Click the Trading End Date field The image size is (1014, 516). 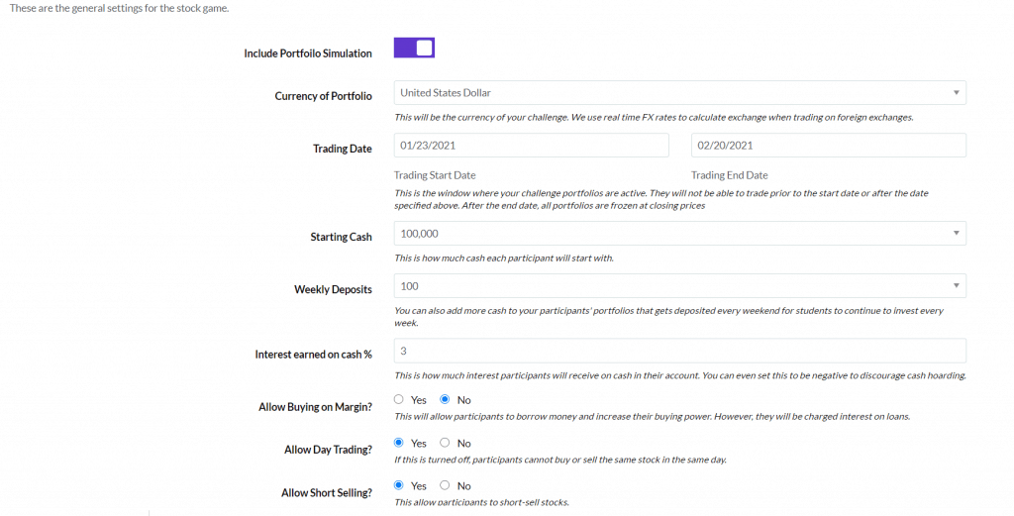829,146
